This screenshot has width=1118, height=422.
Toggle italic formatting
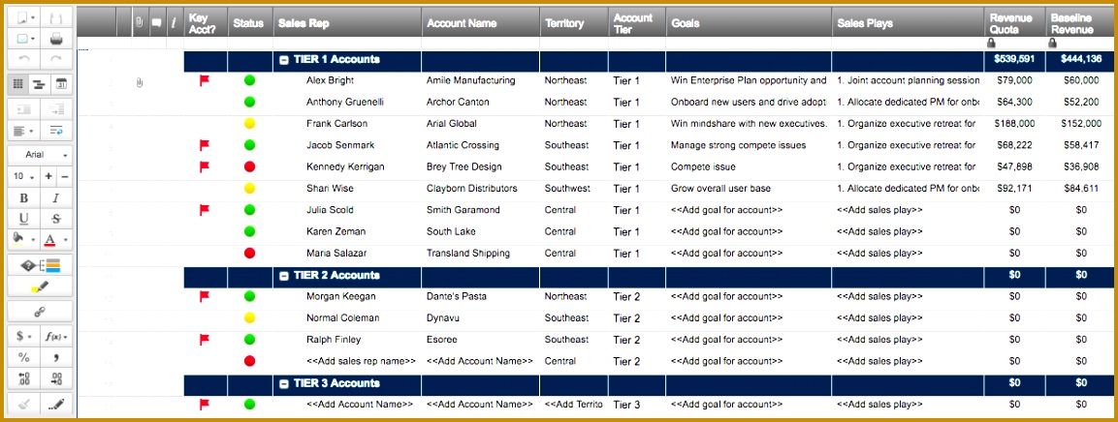point(55,198)
